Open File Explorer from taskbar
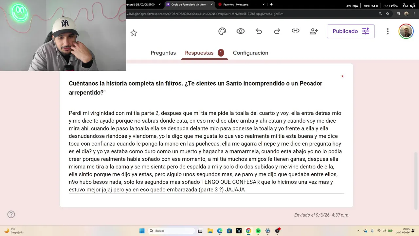Screen dimensions: 419x236 (x=210, y=231)
